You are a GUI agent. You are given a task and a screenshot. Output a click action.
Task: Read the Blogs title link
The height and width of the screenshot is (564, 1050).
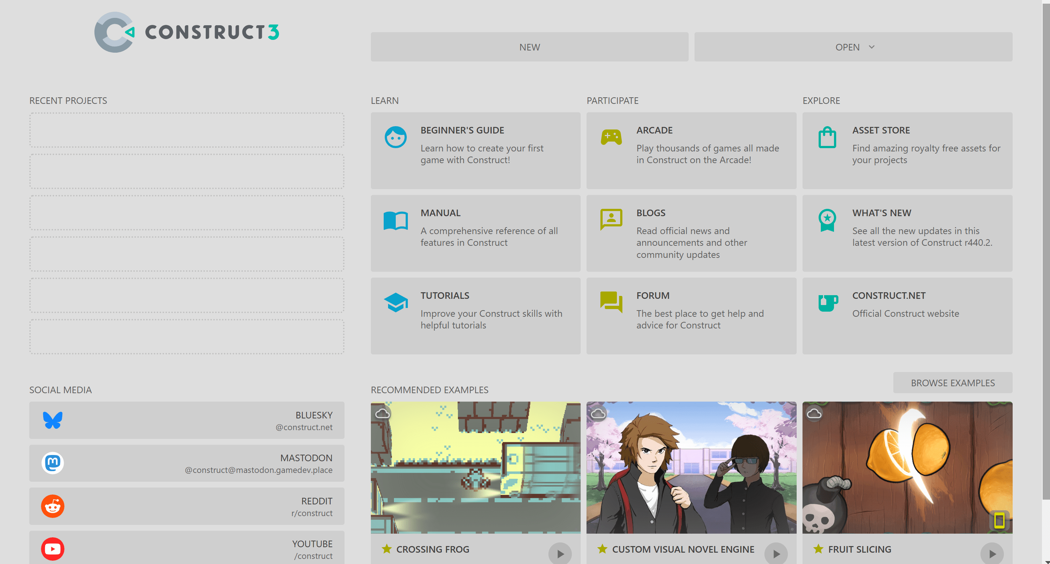click(651, 213)
